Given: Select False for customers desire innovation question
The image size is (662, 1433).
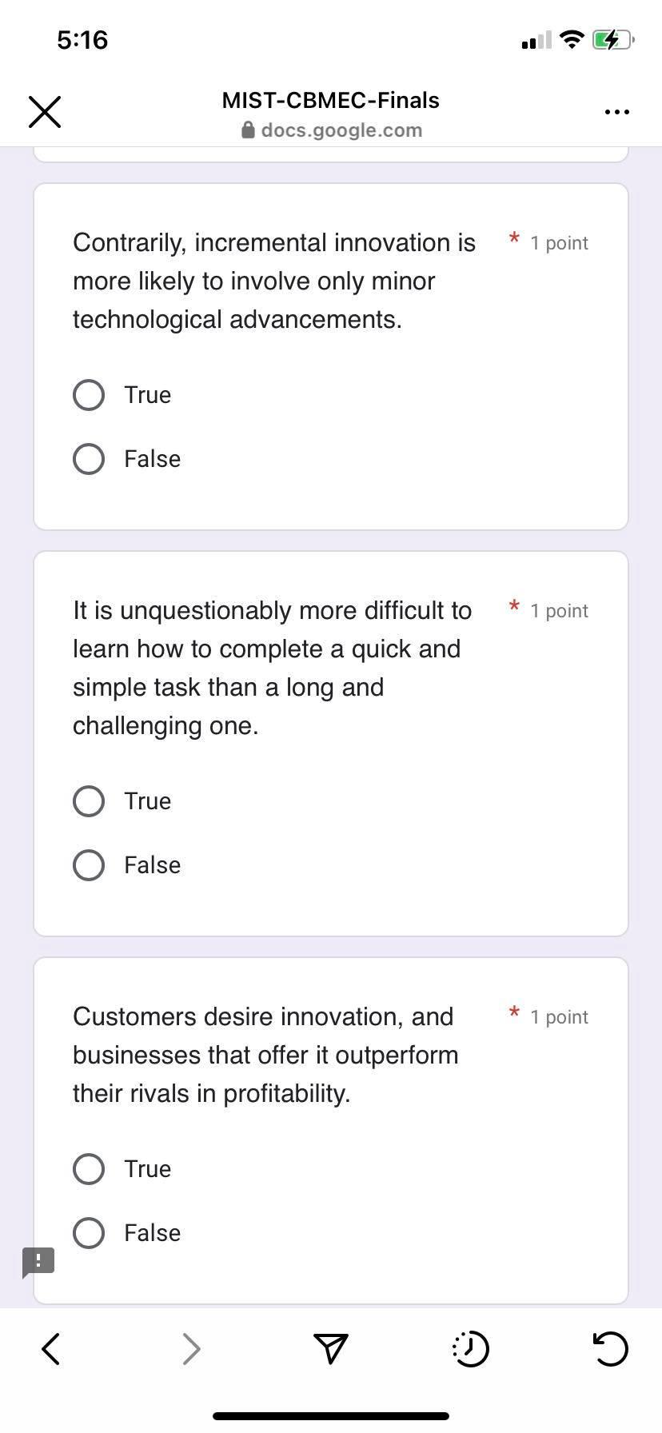Looking at the screenshot, I should point(88,1232).
